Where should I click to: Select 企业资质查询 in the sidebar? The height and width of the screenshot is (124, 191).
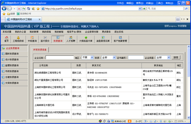[x=14, y=48]
